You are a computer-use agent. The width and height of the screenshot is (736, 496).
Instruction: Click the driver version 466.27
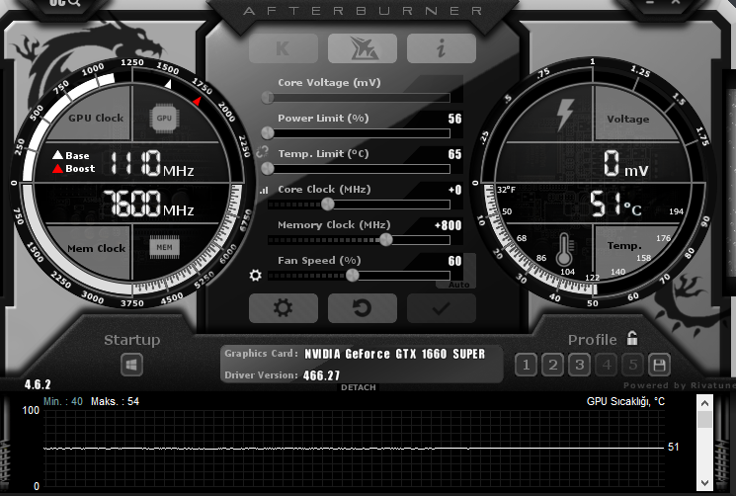click(321, 375)
